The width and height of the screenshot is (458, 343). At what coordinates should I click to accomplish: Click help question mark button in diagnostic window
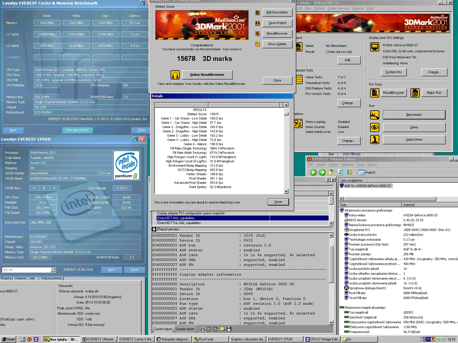pos(328,180)
